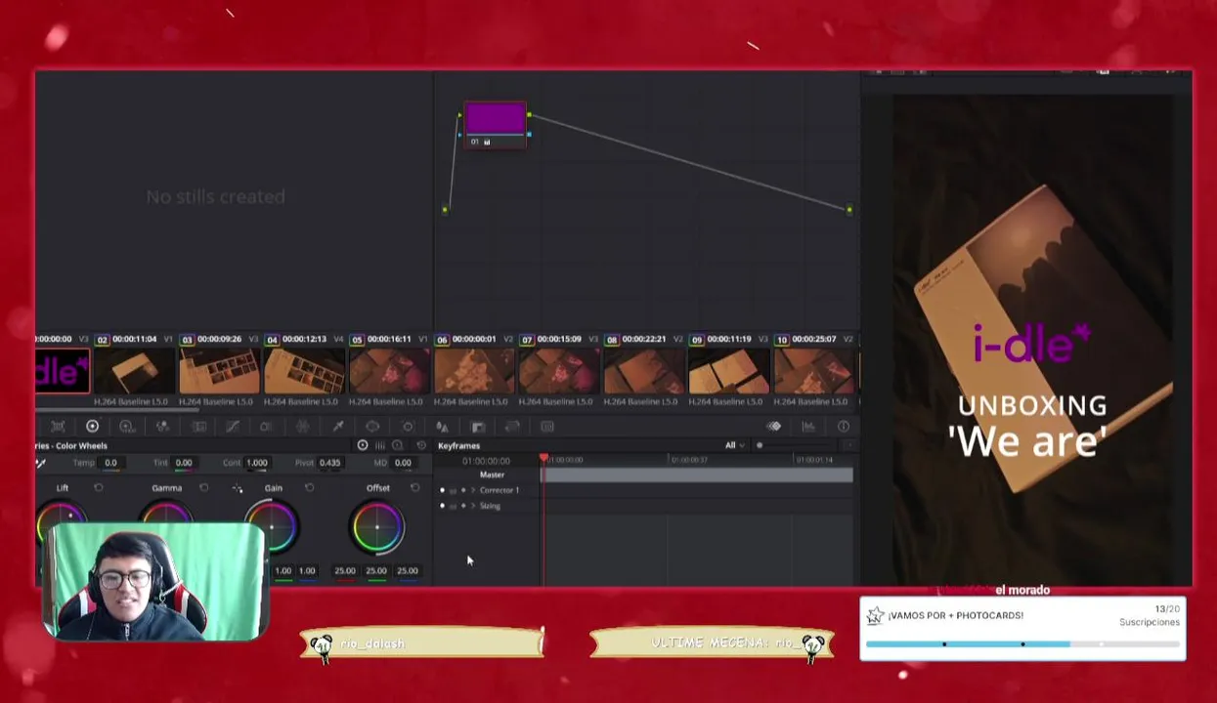Open the Sizing palette icon
1217x703 pixels.
512,427
